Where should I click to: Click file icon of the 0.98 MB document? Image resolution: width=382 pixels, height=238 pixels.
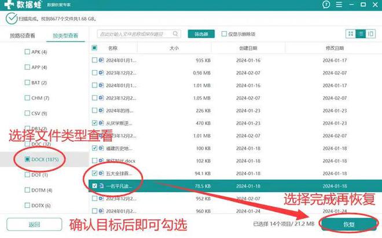pyautogui.click(x=101, y=72)
